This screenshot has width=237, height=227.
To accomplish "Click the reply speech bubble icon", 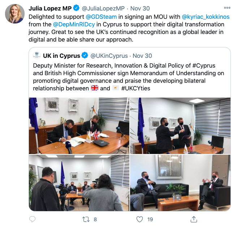I will pos(32,219).
